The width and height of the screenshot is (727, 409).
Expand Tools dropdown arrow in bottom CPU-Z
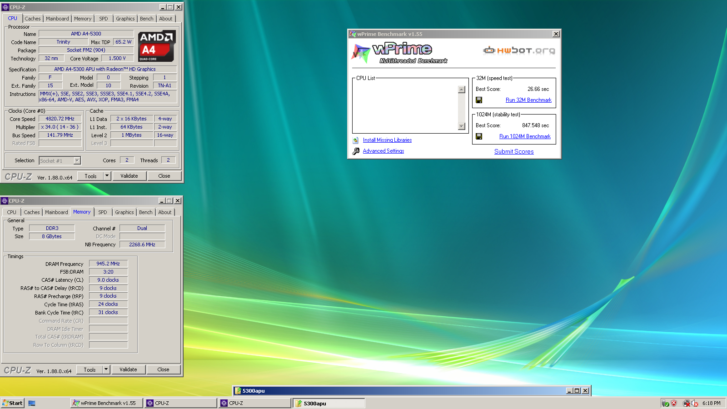coord(106,369)
